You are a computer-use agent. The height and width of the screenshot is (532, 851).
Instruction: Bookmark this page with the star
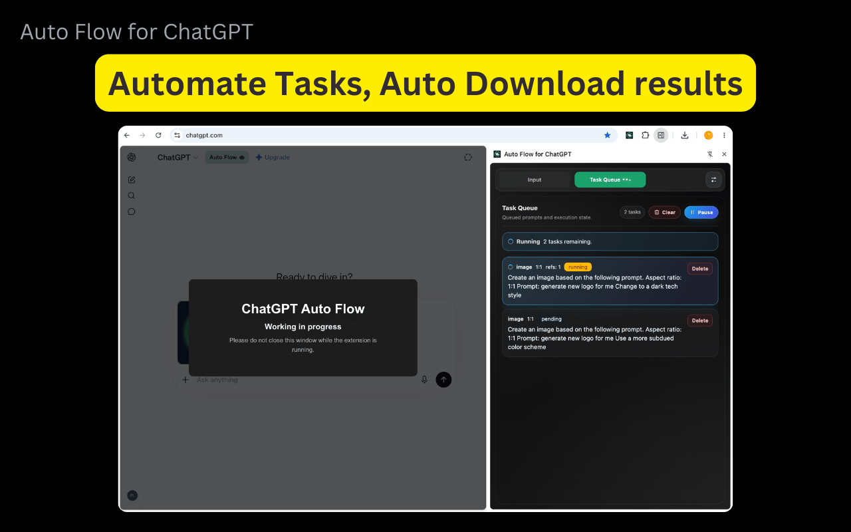pyautogui.click(x=607, y=135)
